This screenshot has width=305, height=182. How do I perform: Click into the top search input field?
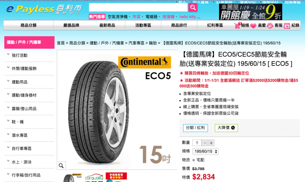(x=138, y=8)
